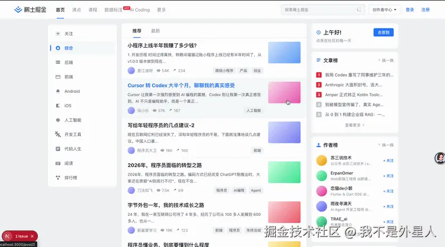The width and height of the screenshot is (445, 247).
Task: Click the AI编程 tag
Action: coord(239,190)
